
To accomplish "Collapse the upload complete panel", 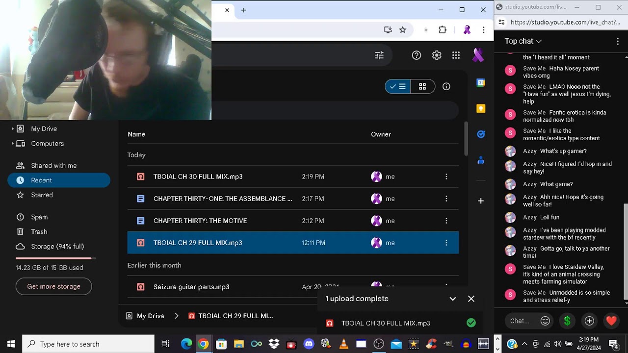I will click(x=453, y=299).
